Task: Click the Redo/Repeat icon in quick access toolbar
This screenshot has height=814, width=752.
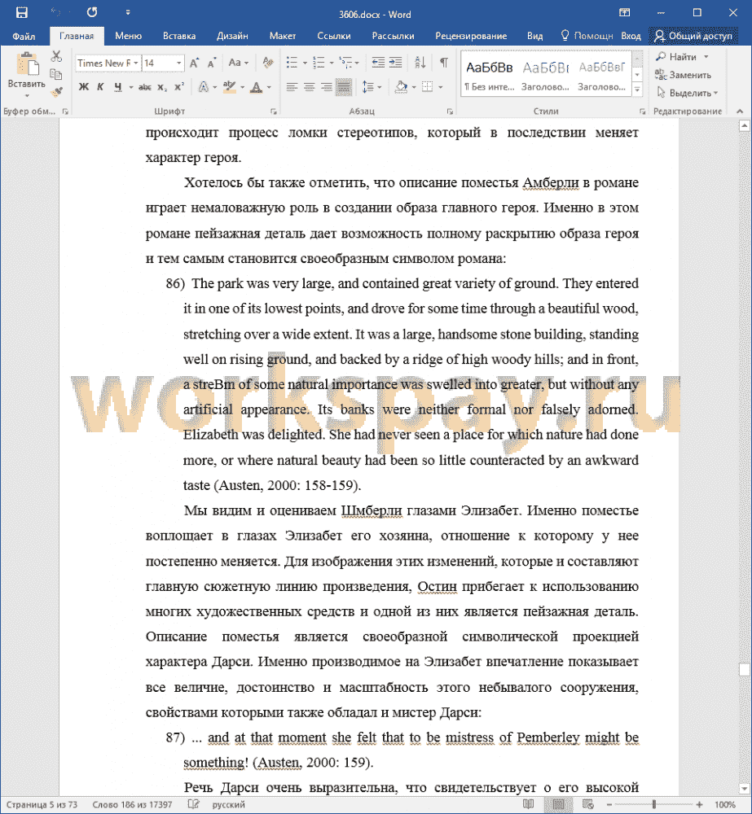Action: 92,12
